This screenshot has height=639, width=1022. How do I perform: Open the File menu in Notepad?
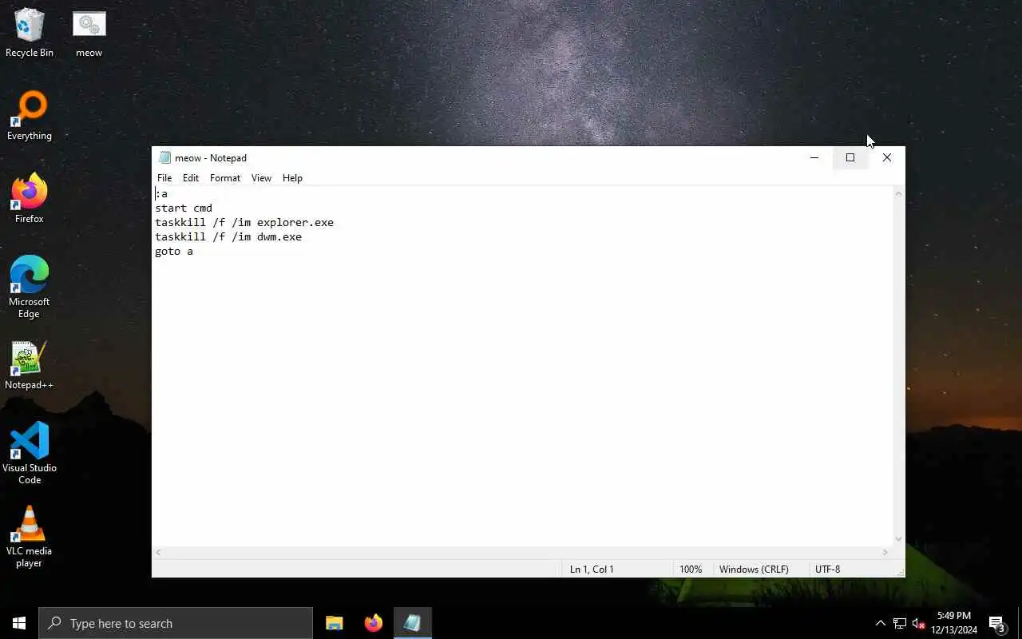click(164, 178)
